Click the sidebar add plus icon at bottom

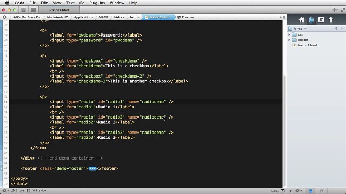pyautogui.click(x=291, y=191)
